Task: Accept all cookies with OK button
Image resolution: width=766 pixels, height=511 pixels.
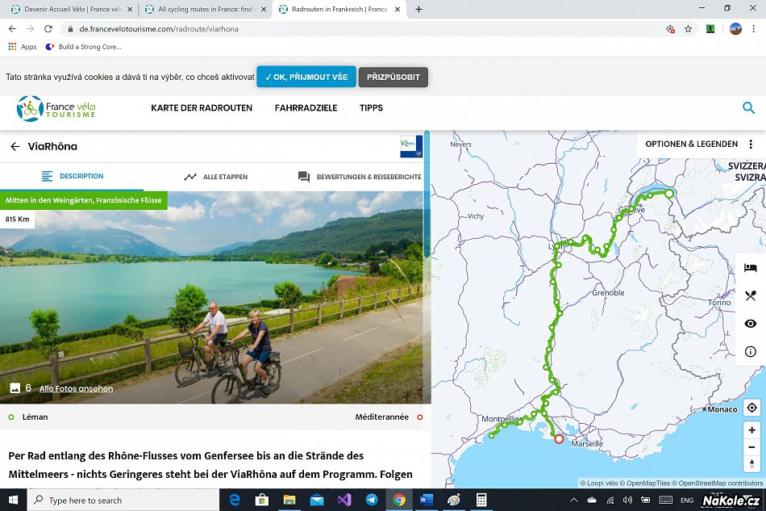Action: pos(306,77)
